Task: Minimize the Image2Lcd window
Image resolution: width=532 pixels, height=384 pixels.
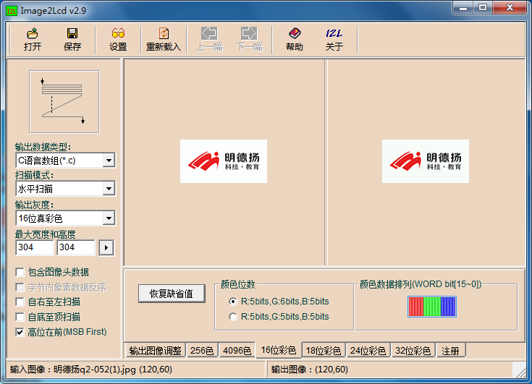Action: pos(463,8)
